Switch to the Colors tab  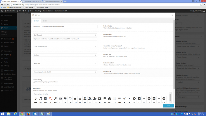pos(45,21)
